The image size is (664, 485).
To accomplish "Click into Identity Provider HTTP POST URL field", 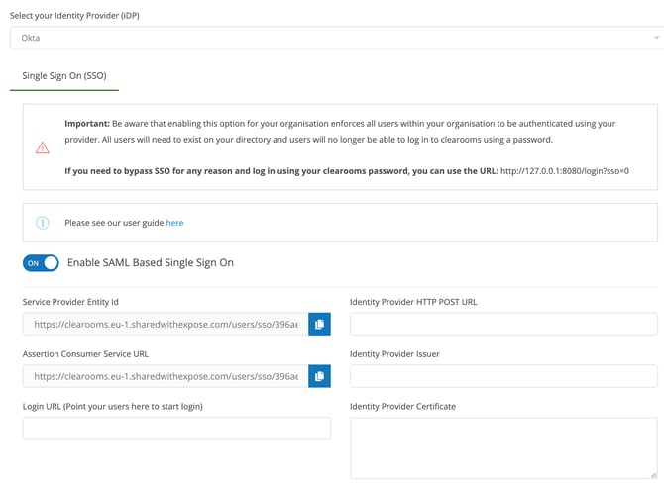I will pyautogui.click(x=503, y=324).
